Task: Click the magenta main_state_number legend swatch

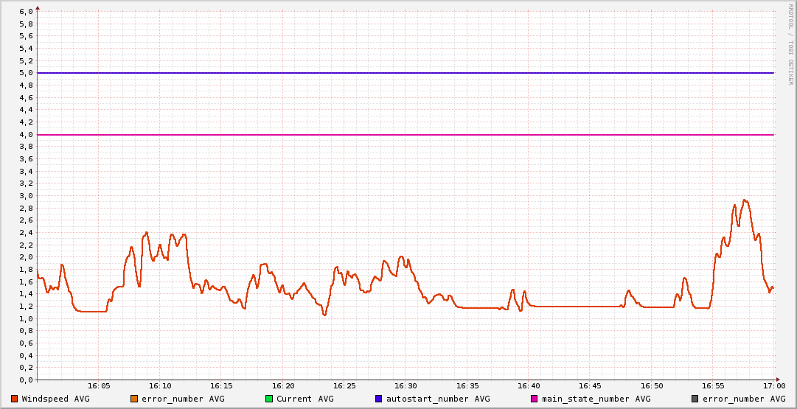Action: [535, 399]
